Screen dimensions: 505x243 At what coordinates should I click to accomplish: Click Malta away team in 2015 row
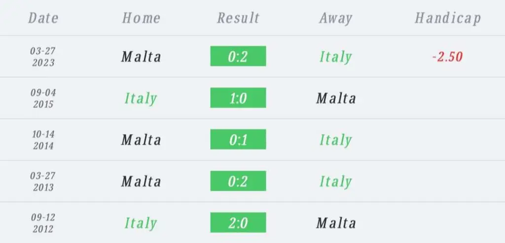336,99
